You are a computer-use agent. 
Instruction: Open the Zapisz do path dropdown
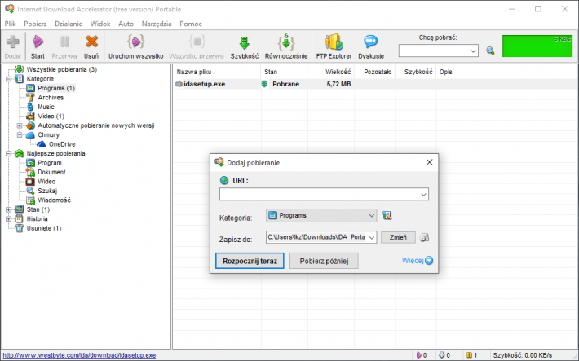pyautogui.click(x=372, y=237)
